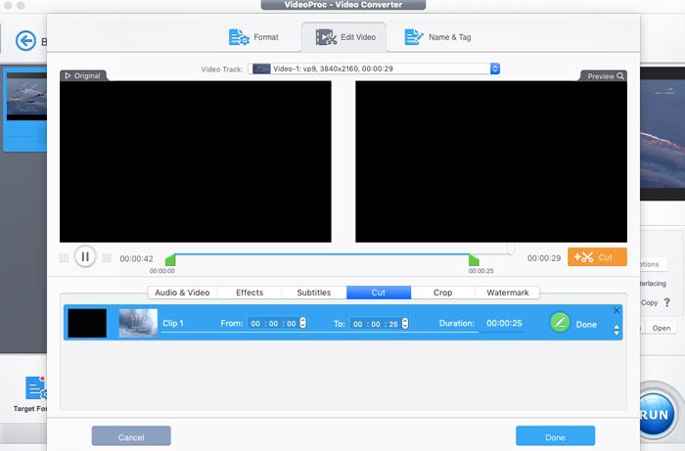Click the From time stepper arrows
Viewport: 685px width, 451px height.
302,324
